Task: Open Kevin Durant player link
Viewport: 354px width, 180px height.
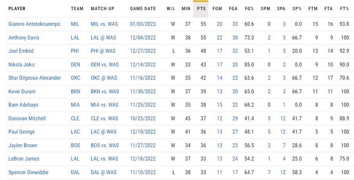Action: [x=22, y=91]
